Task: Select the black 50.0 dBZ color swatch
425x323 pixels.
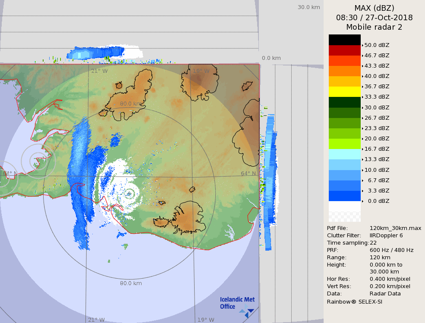Action: [x=344, y=40]
